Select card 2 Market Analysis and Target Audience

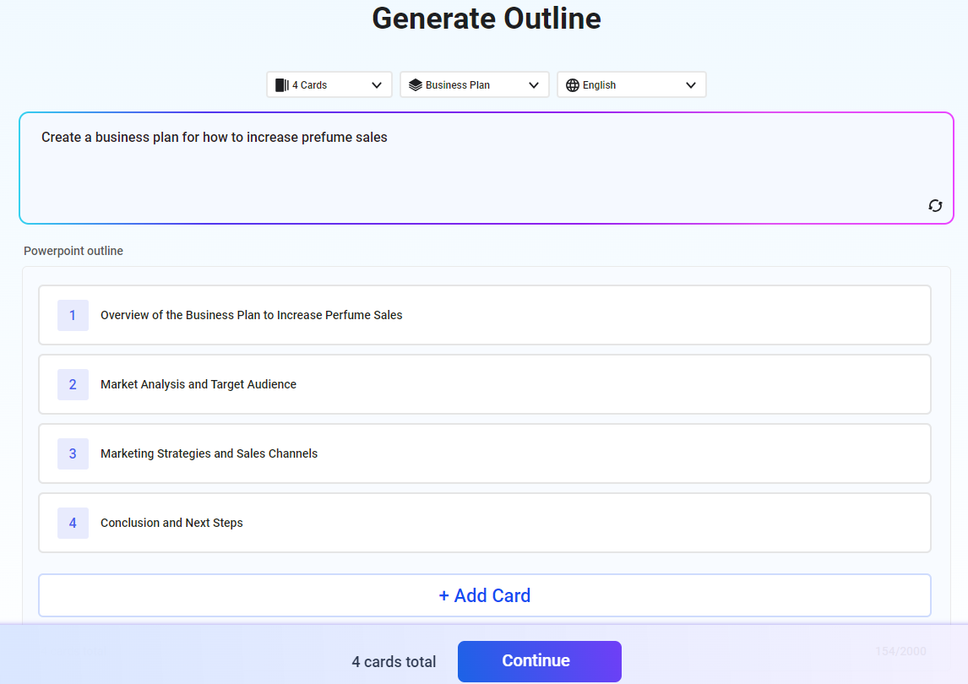pos(485,384)
